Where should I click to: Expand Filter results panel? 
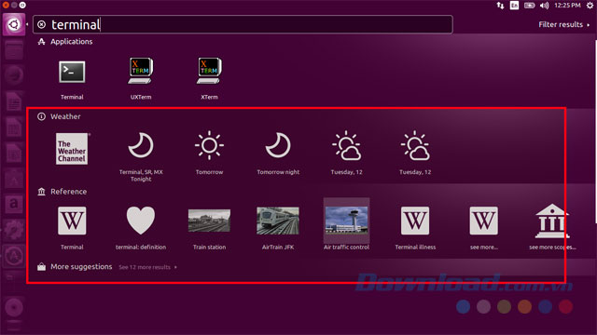pyautogui.click(x=563, y=25)
